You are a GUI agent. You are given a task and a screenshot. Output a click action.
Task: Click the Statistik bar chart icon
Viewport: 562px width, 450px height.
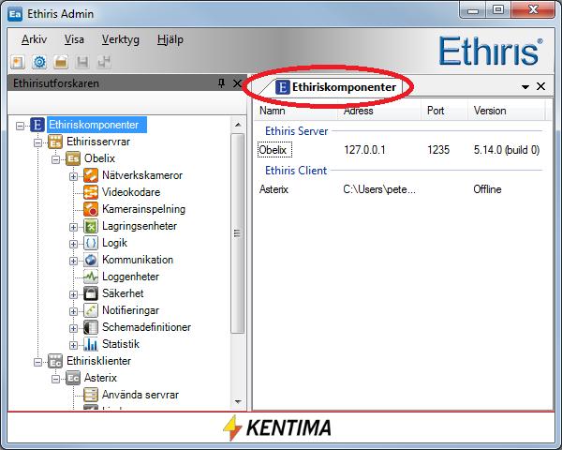pos(91,344)
